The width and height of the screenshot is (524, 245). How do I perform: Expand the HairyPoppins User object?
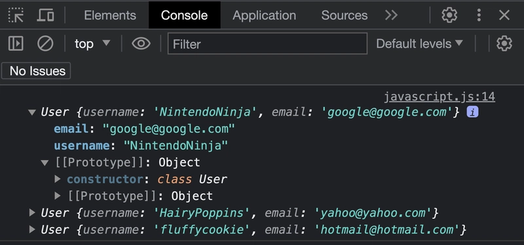[32, 212]
